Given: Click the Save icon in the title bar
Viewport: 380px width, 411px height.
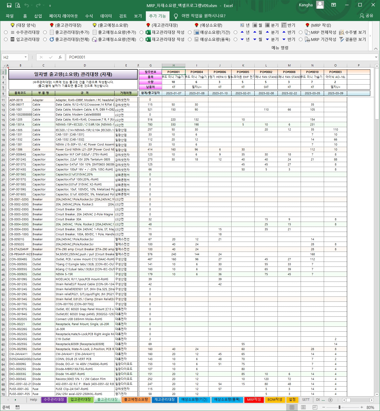Looking at the screenshot, I should [x=9, y=5].
